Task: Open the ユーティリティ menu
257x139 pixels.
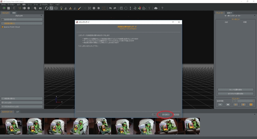Action: click(44, 5)
